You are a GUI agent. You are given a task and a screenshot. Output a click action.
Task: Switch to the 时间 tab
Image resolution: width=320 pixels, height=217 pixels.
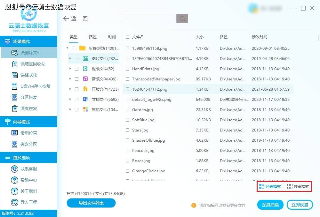pos(112,37)
